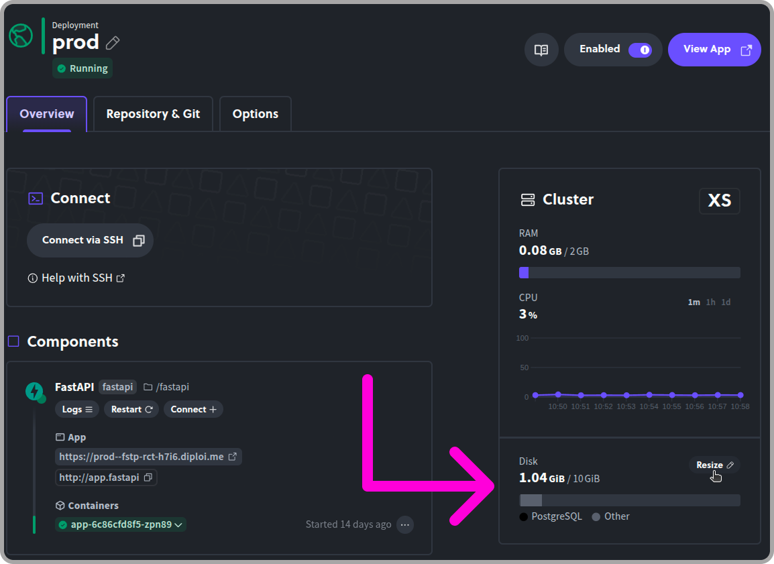Image resolution: width=774 pixels, height=564 pixels.
Task: Launch the app with the View App button
Action: pyautogui.click(x=714, y=49)
